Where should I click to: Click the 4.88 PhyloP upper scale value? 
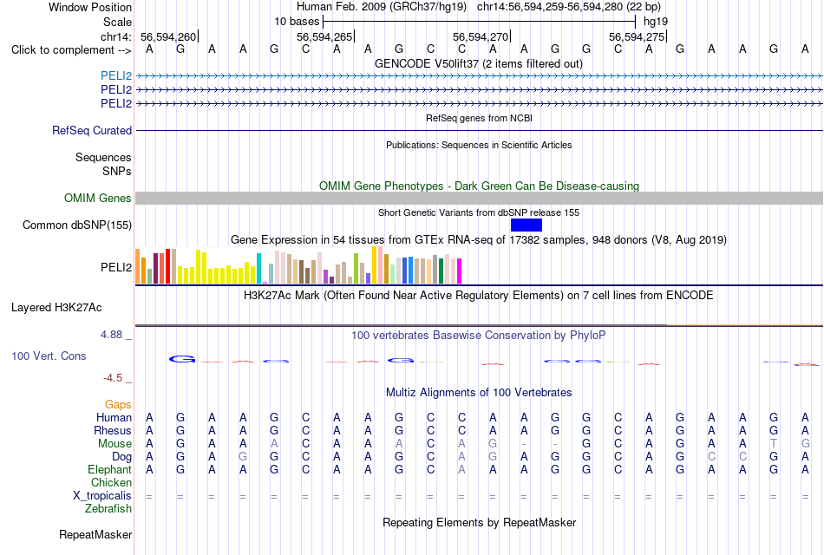tap(111, 335)
